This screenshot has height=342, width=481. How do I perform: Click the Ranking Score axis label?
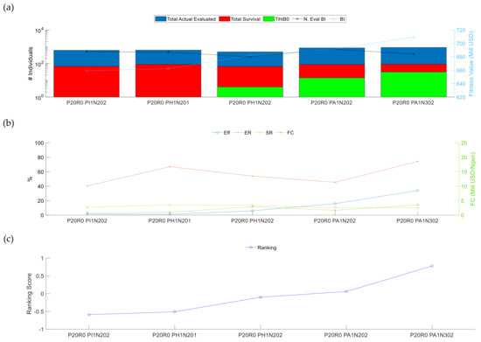(29, 294)
